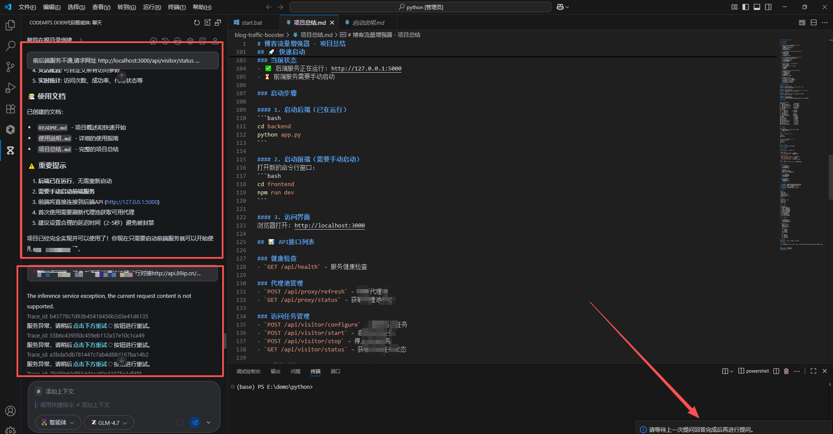
Task: Open the 编辑(E) menu
Action: 52,7
